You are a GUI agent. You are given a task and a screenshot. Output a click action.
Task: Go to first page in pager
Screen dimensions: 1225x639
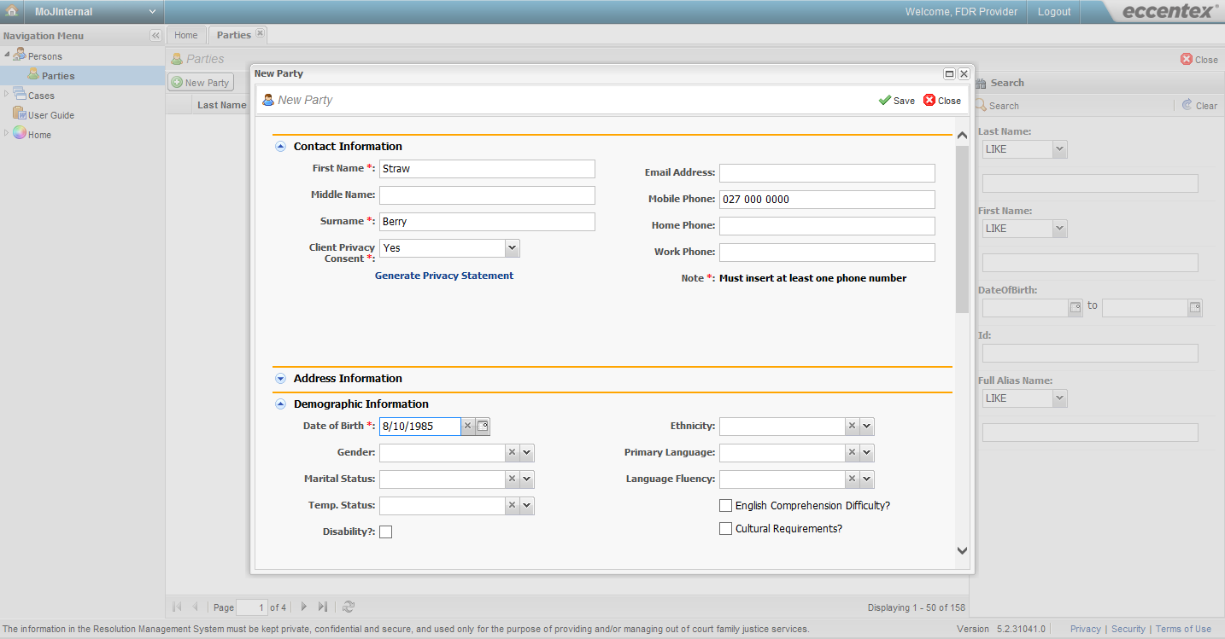pyautogui.click(x=177, y=607)
